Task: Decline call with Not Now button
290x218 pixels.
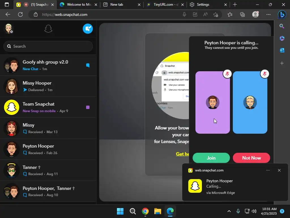Action: 251,158
